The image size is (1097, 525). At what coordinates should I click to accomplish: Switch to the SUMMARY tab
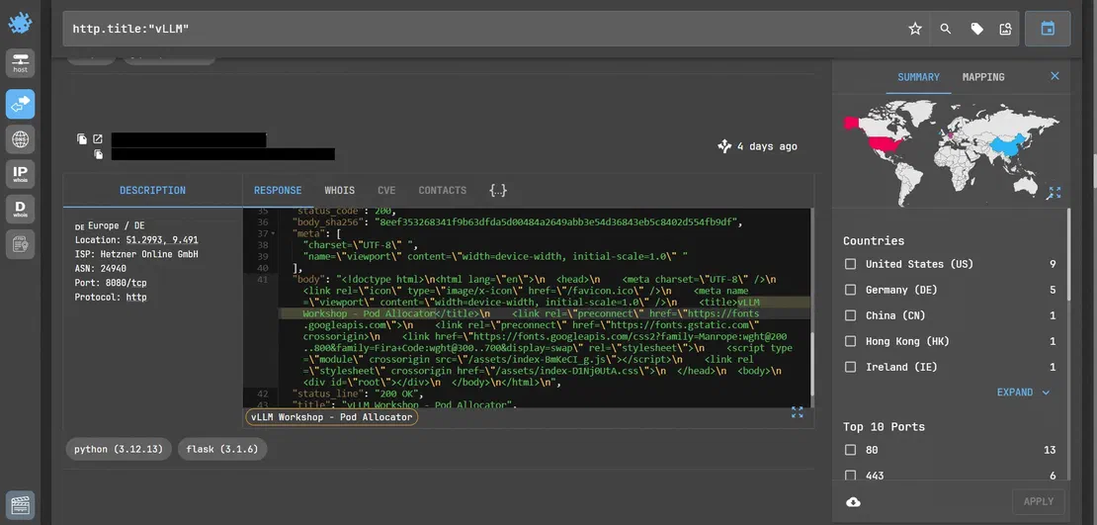click(x=918, y=77)
